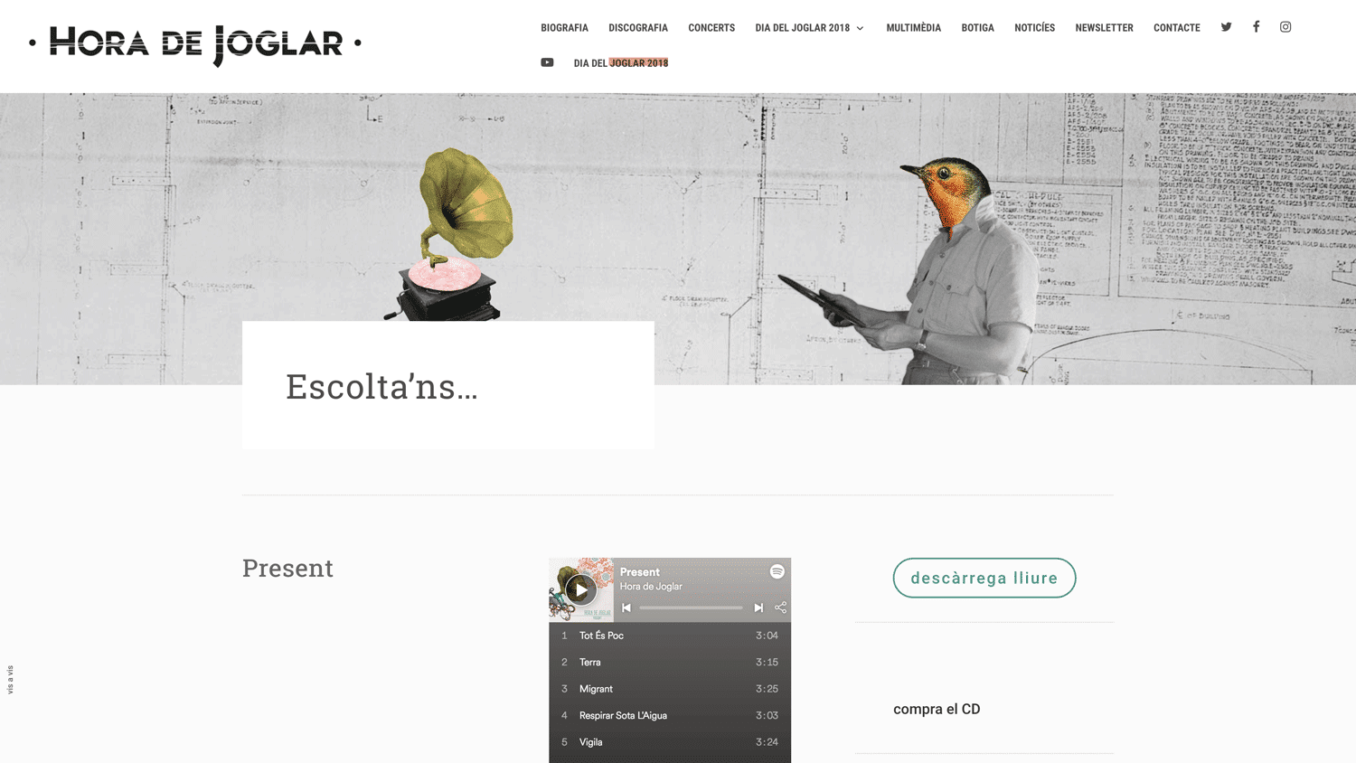Play the Present album in Spotify player

click(x=580, y=590)
